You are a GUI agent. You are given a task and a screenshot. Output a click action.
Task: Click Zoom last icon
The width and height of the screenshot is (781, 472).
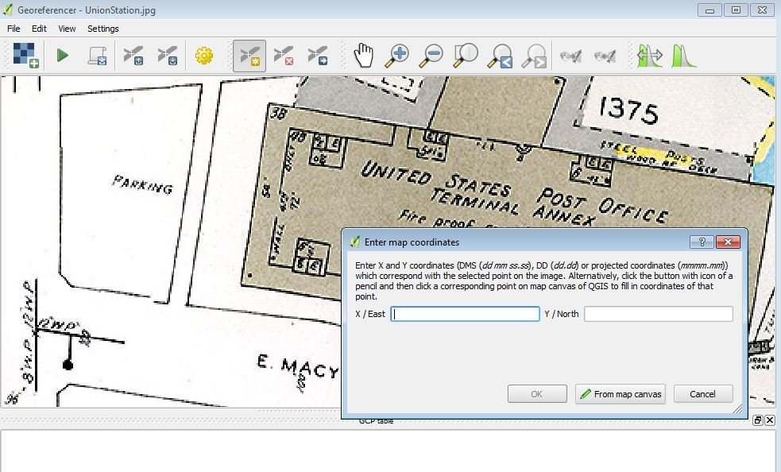click(x=500, y=56)
